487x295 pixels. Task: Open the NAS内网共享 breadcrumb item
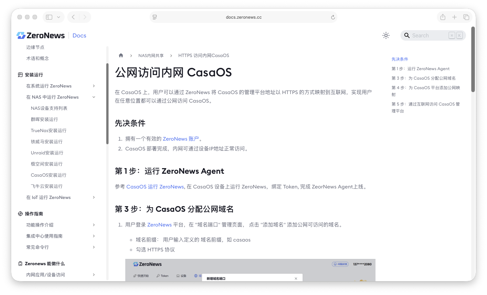pyautogui.click(x=151, y=55)
